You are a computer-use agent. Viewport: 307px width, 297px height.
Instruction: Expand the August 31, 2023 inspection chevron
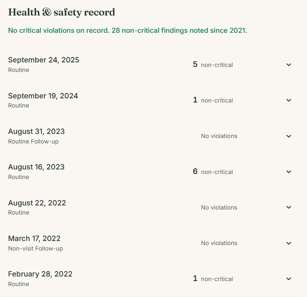click(289, 136)
